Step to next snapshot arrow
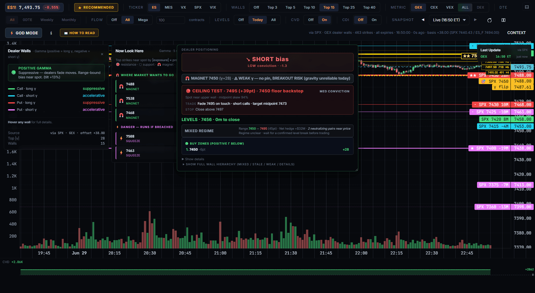Screen dimensions: 535x293 pos(475,20)
